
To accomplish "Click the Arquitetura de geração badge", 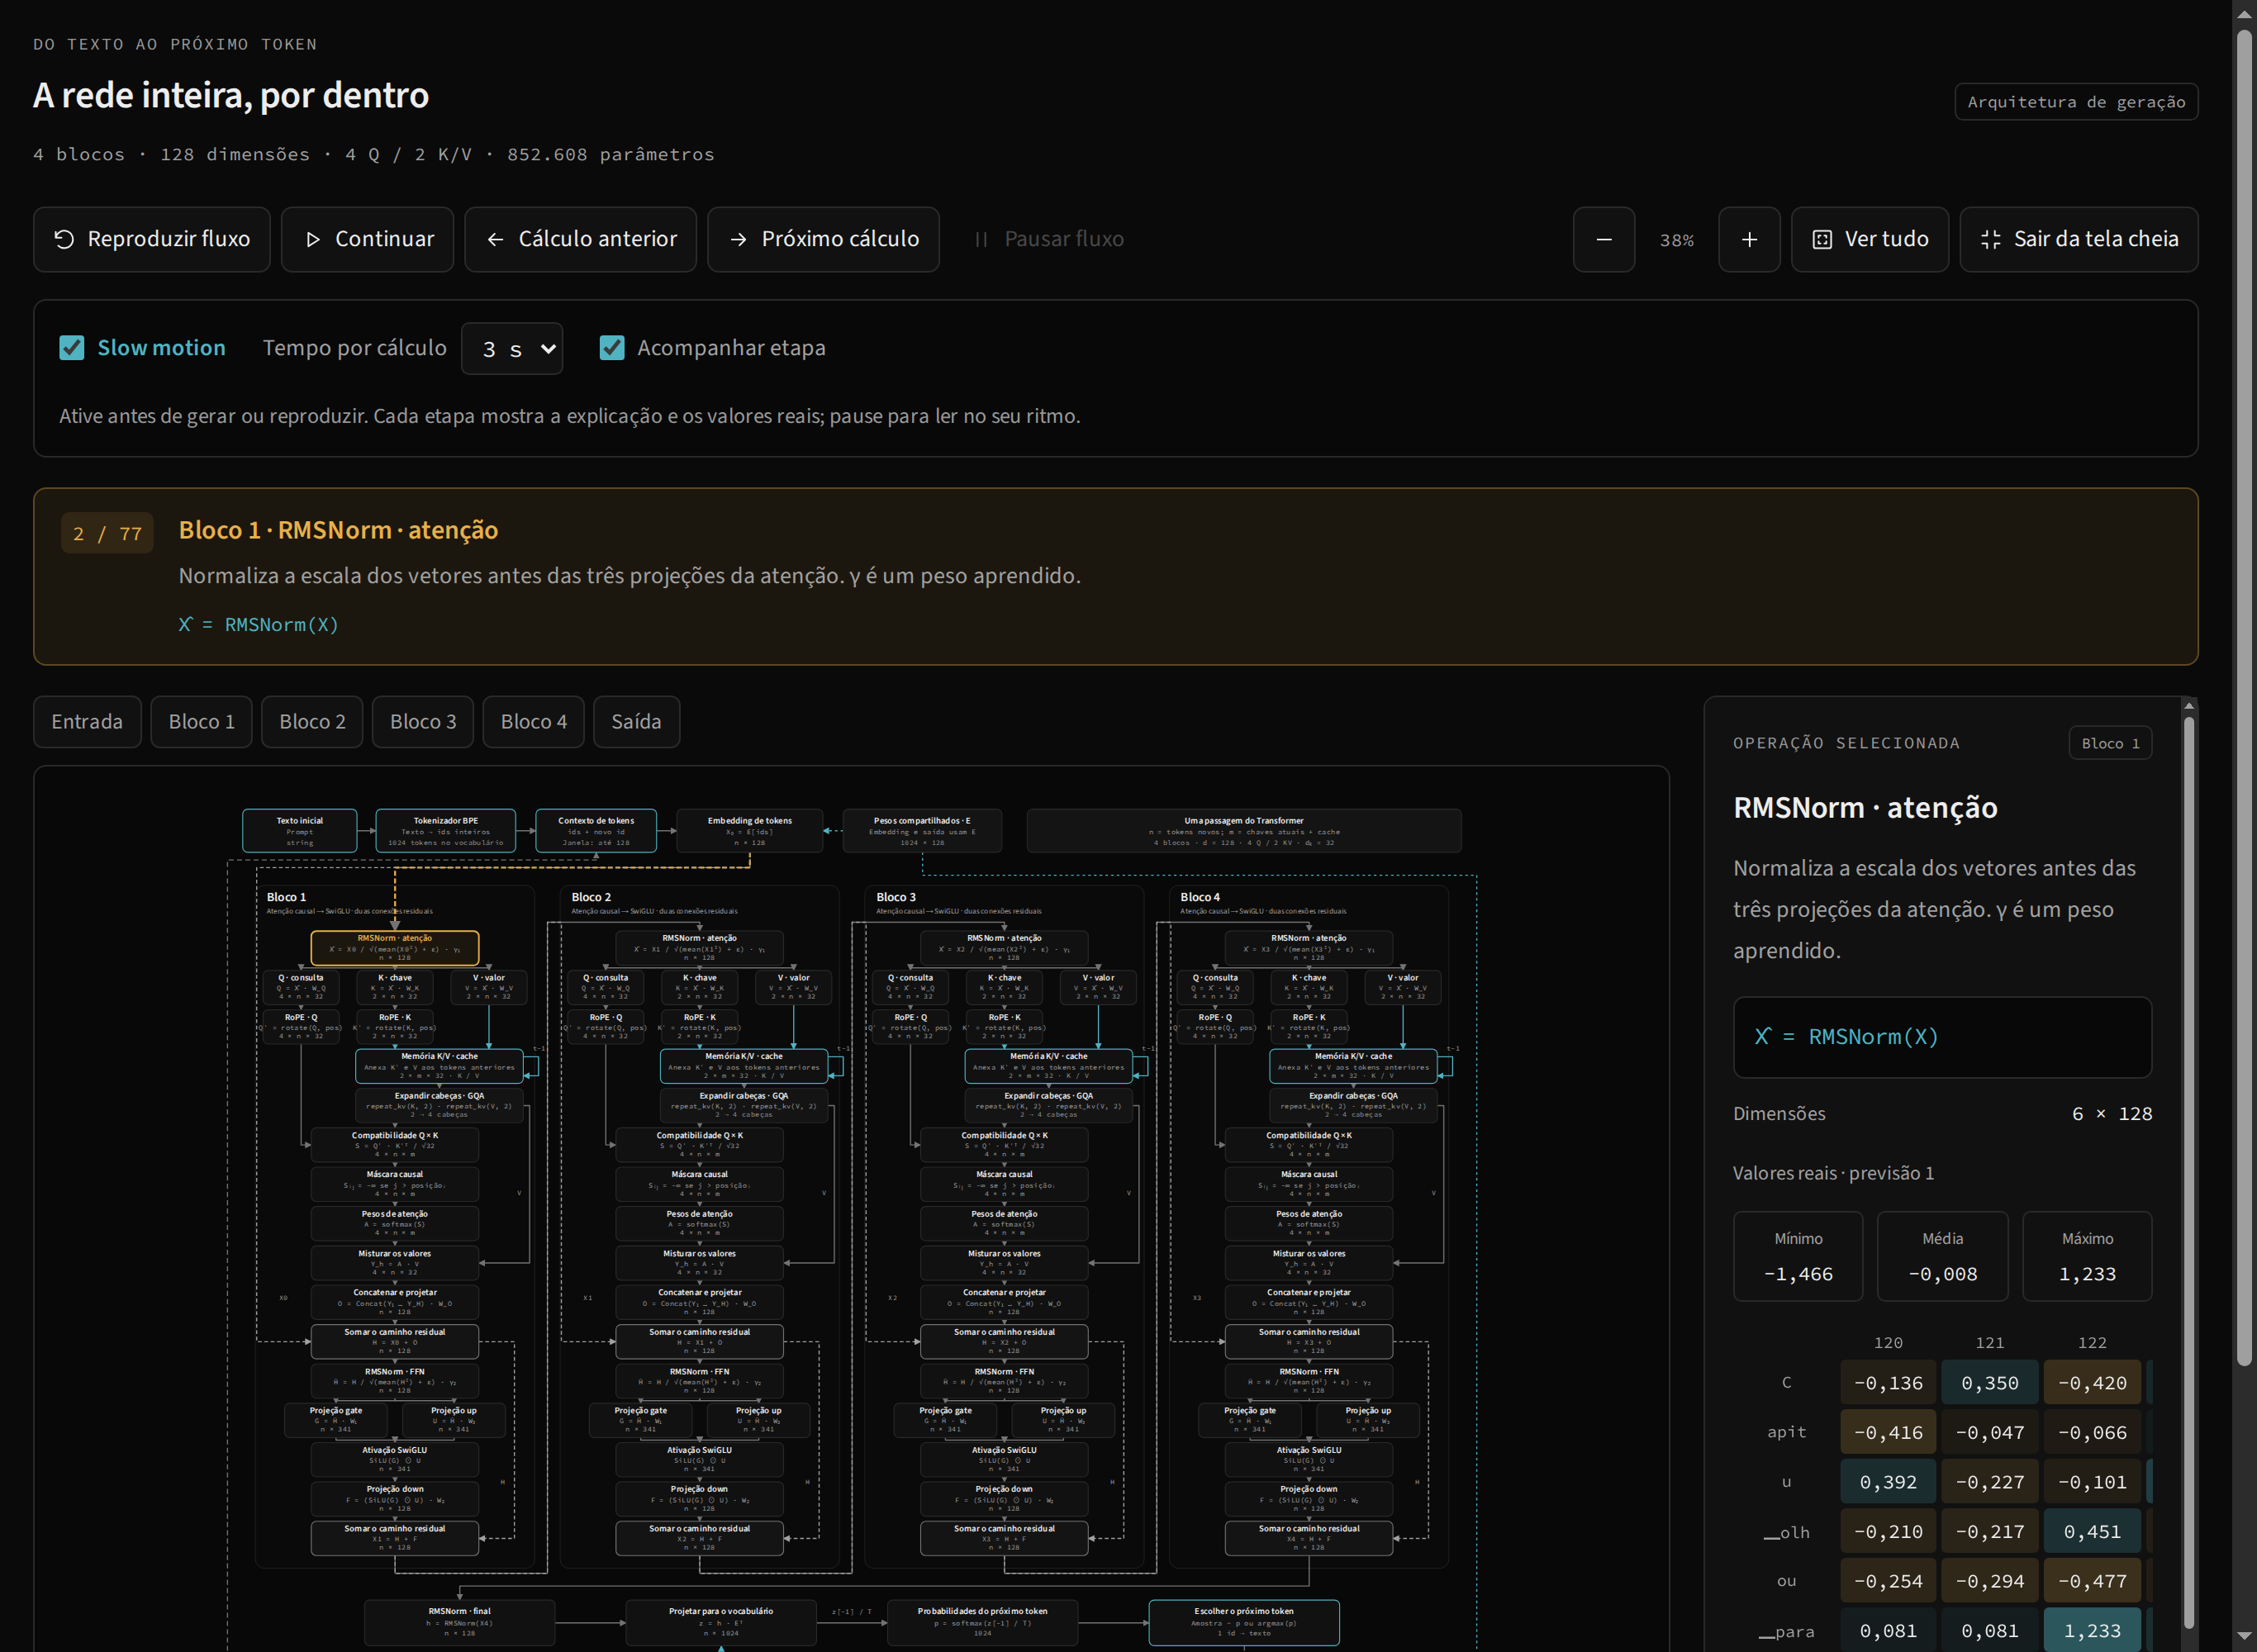I will [x=2076, y=102].
